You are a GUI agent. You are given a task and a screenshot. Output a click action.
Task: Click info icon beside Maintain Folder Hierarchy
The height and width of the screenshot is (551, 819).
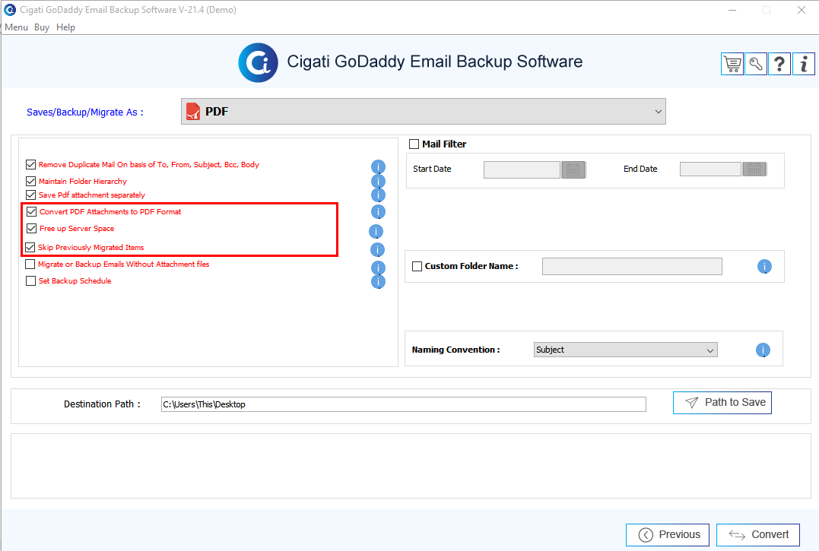click(x=378, y=181)
